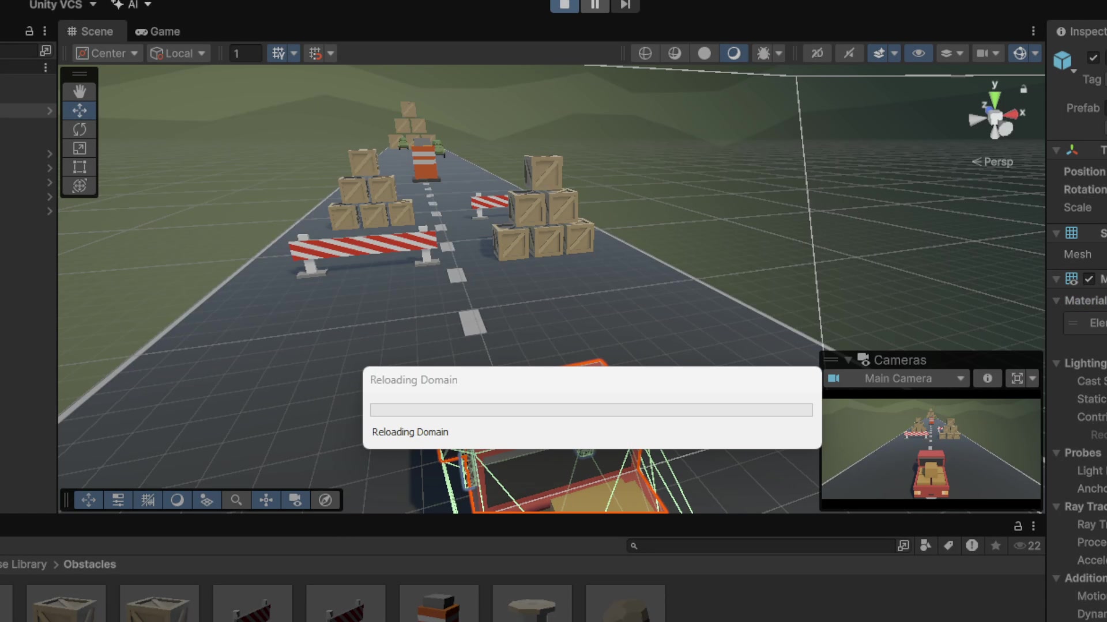The height and width of the screenshot is (622, 1107).
Task: Open the Center pivot mode dropdown
Action: click(x=108, y=53)
